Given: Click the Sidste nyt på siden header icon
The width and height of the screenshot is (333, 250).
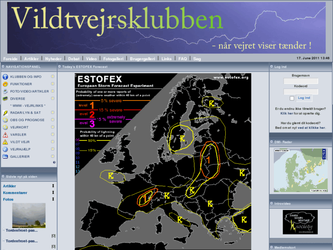Looking at the screenshot, I should click(3, 177).
